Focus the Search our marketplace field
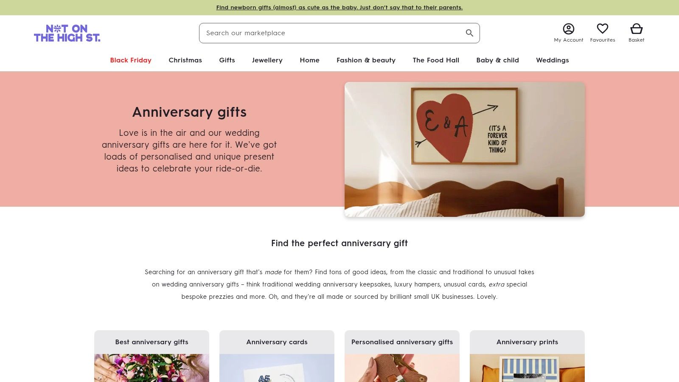The width and height of the screenshot is (679, 382). pos(331,33)
